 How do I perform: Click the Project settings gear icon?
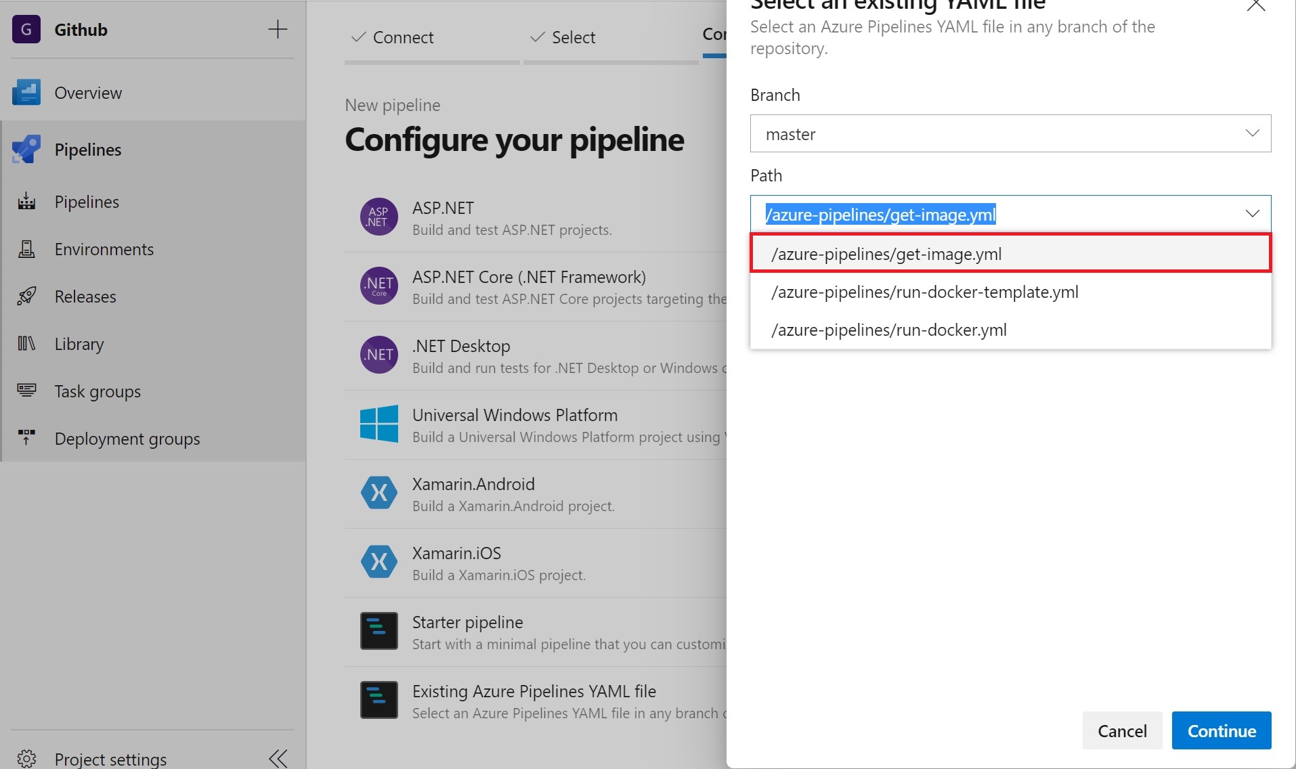(26, 759)
